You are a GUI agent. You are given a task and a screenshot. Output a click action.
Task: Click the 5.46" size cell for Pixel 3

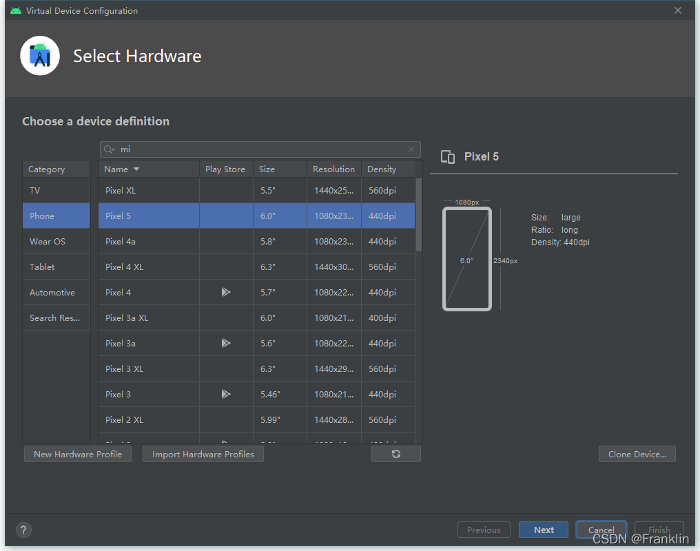tap(280, 394)
